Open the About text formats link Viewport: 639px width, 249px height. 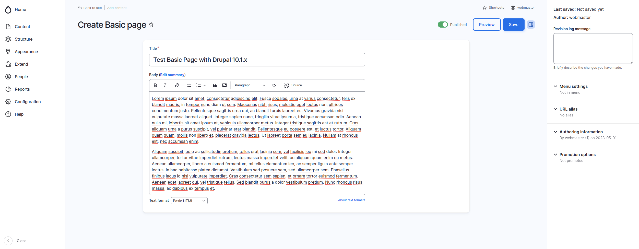(351, 200)
